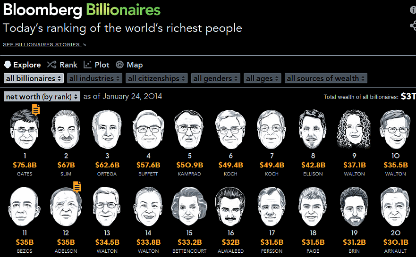Open the all billionaires dropdown
The width and height of the screenshot is (416, 257).
34,78
